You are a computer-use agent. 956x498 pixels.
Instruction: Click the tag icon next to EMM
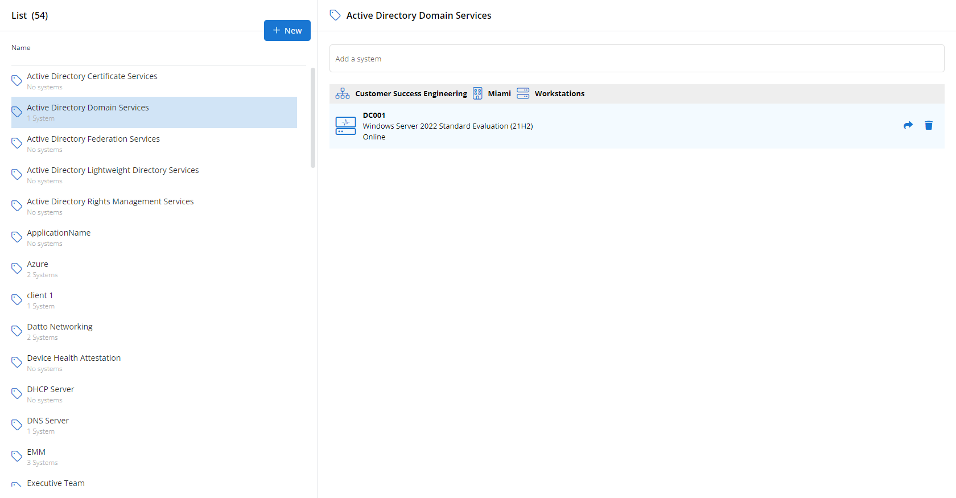pyautogui.click(x=17, y=456)
